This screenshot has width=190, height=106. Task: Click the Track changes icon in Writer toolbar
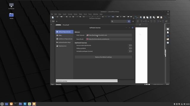point(161,18)
